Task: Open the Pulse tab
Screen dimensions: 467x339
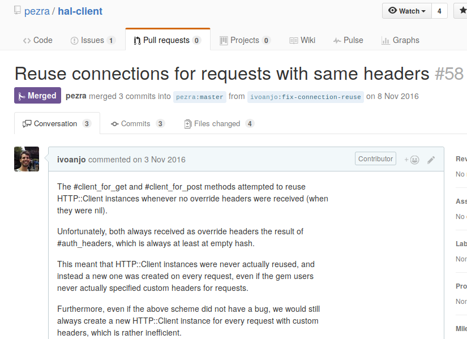Action: 348,40
